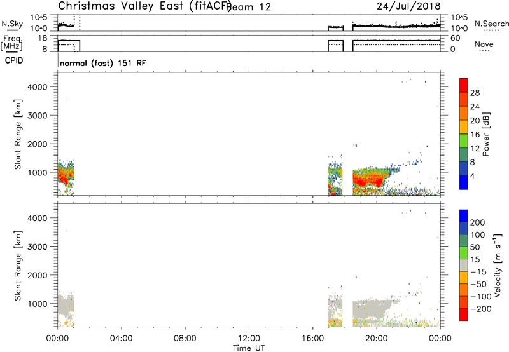Image resolution: width=509 pixels, height=352 pixels.
Task: Click the '4' tick on power colorbar
Action: pyautogui.click(x=472, y=177)
